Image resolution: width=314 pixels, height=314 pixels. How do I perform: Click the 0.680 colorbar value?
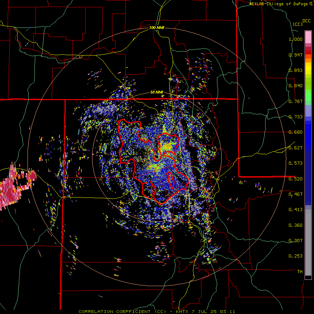(296, 132)
